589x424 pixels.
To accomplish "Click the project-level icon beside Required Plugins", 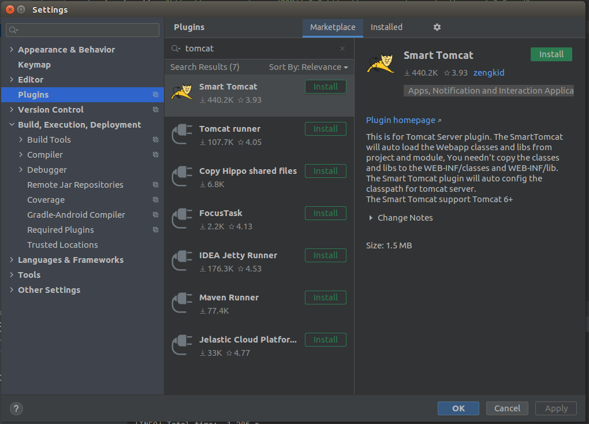I will coord(155,230).
